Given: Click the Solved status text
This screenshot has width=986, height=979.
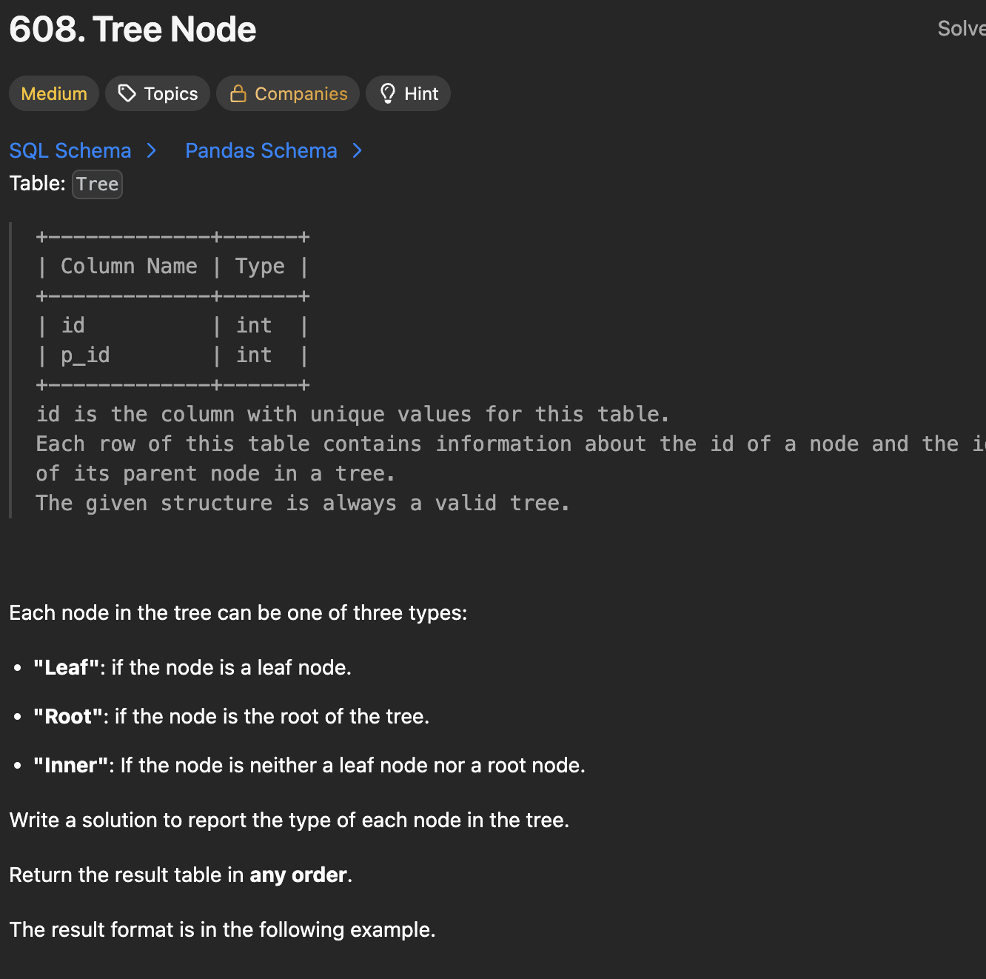Looking at the screenshot, I should 961,29.
